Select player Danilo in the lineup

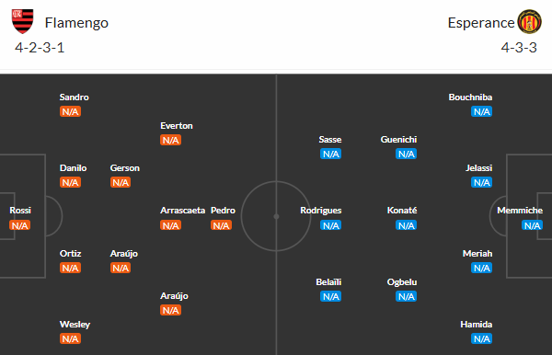coord(73,168)
